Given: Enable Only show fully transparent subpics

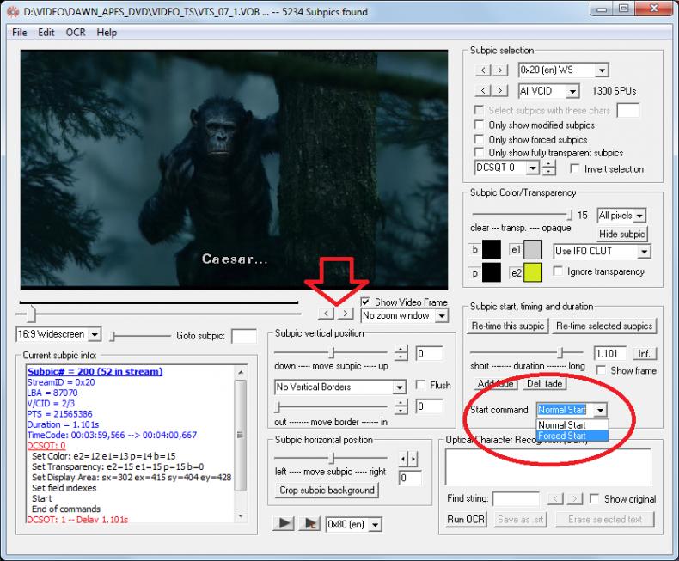Looking at the screenshot, I should click(x=479, y=152).
